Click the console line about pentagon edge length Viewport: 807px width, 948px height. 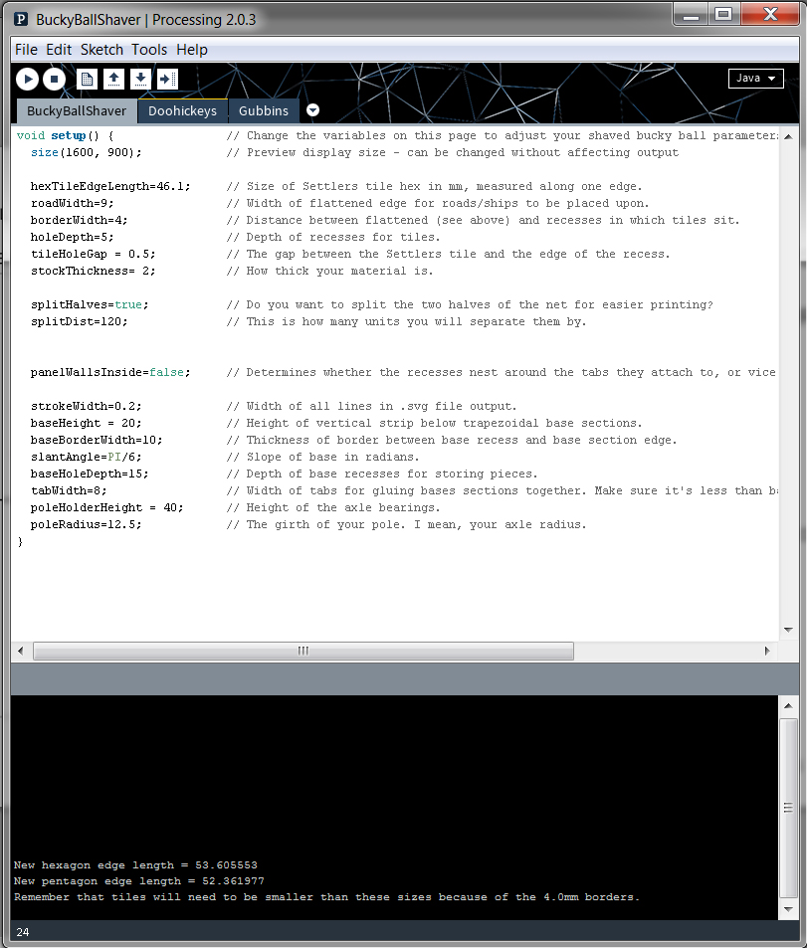coord(139,881)
